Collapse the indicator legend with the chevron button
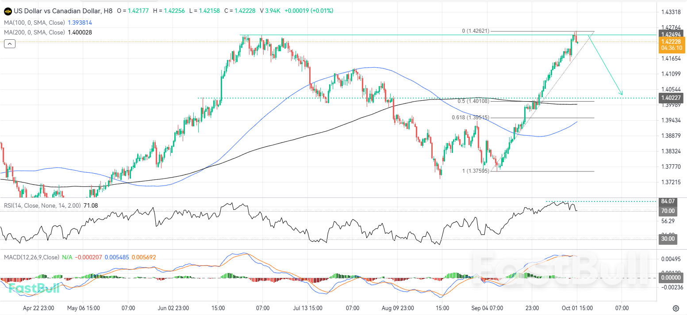Image resolution: width=687 pixels, height=315 pixels. point(10,43)
